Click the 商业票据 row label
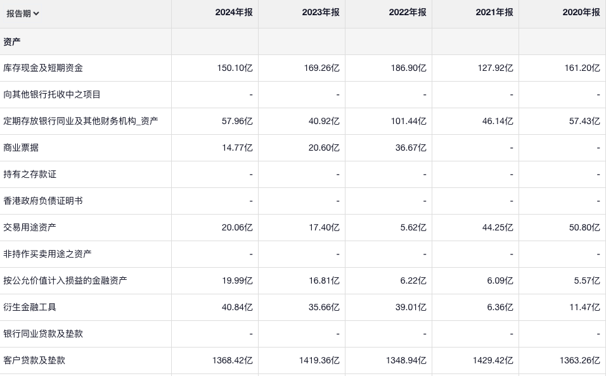The image size is (606, 376). click(x=21, y=147)
